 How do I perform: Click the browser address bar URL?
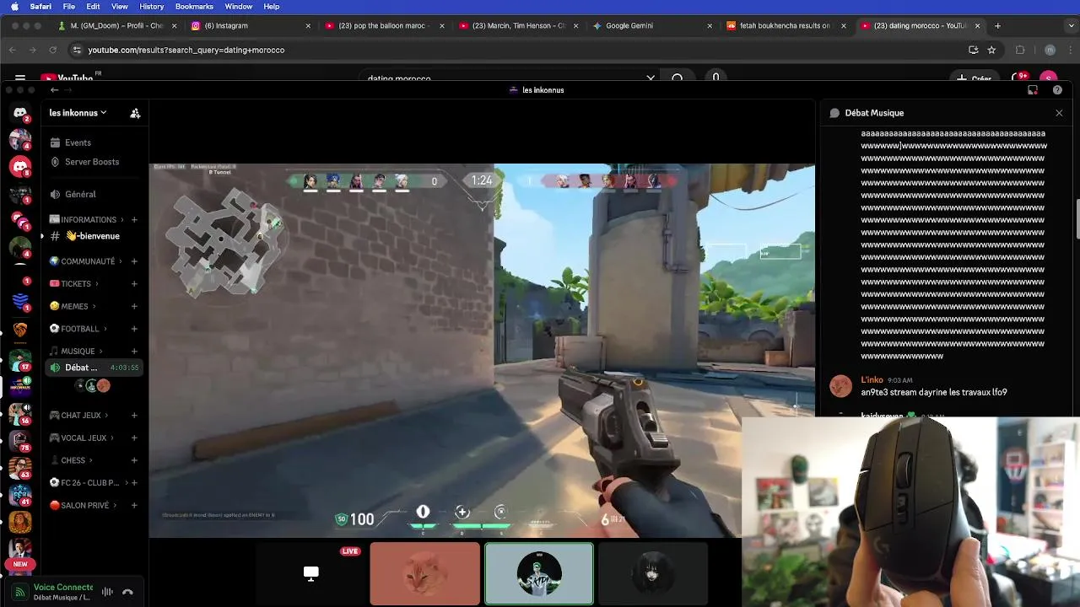point(186,50)
